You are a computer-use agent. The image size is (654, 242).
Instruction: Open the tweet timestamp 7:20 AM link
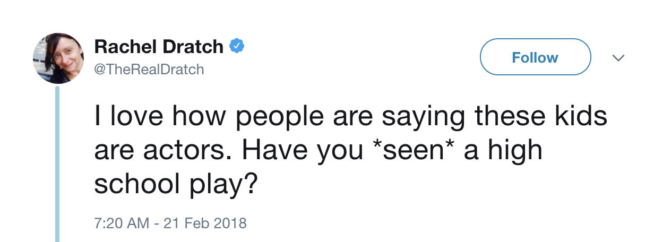coord(122,222)
